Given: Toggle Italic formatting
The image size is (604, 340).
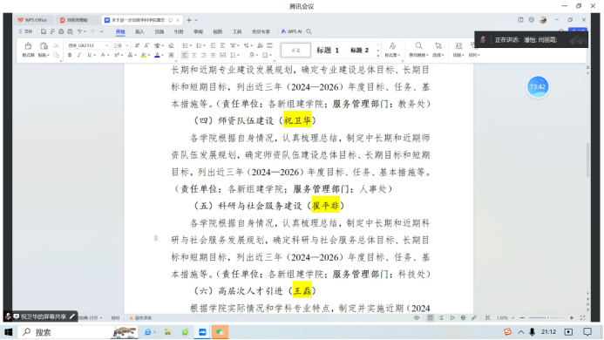Looking at the screenshot, I should (x=79, y=55).
